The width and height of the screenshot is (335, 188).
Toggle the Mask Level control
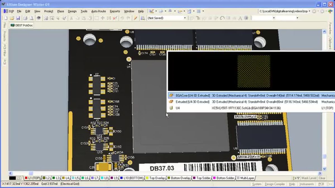[309, 178]
